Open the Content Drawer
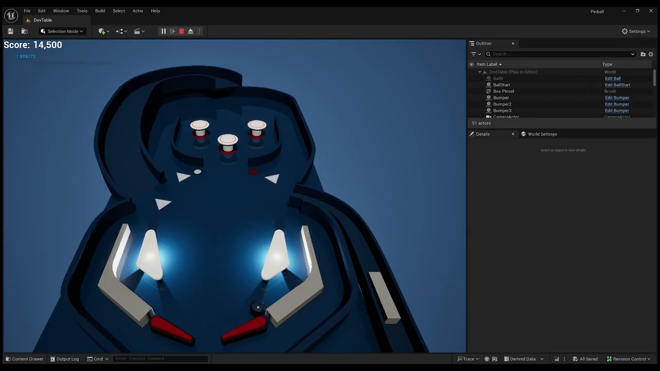660x371 pixels. coord(24,359)
